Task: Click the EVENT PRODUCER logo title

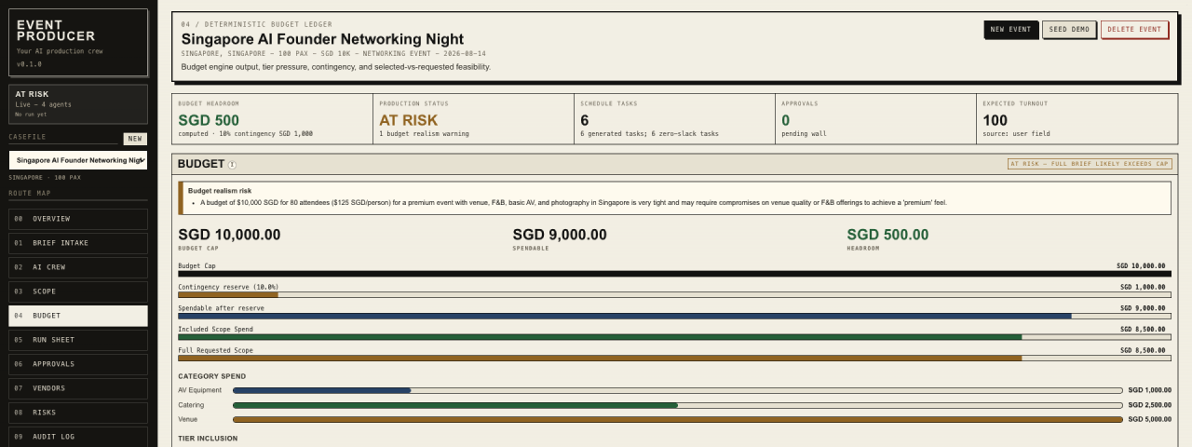Action: (56, 31)
